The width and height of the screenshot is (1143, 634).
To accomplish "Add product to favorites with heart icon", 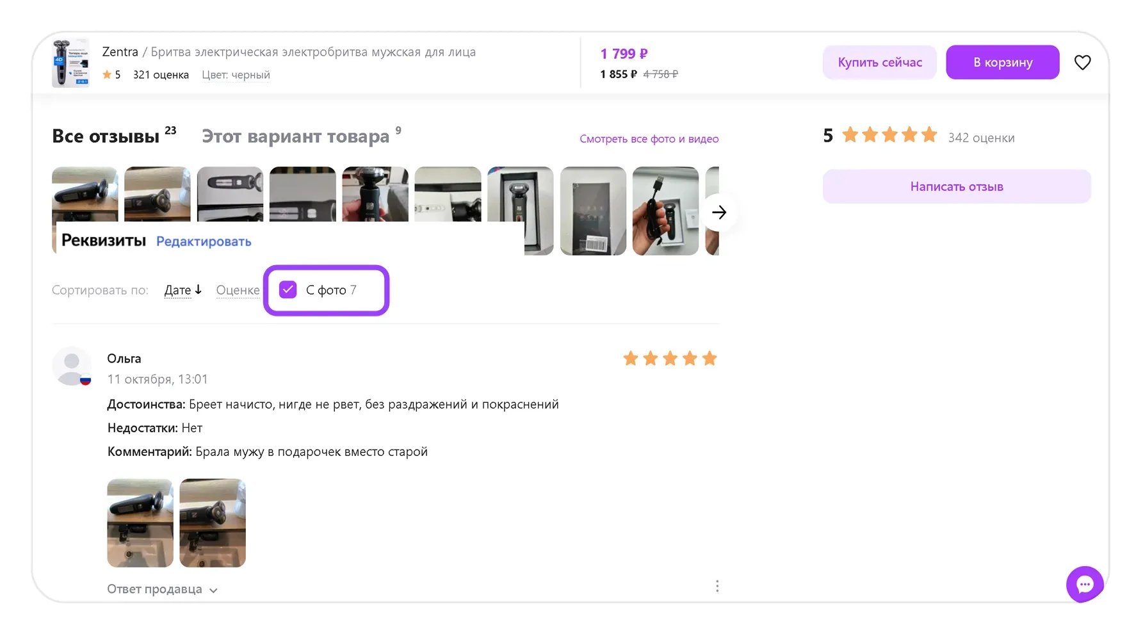I will (1082, 63).
